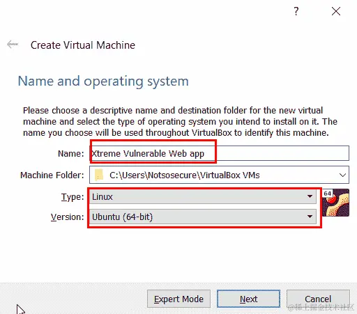The height and width of the screenshot is (314, 357).
Task: Close the Create Virtual Machine dialog
Action: pos(336,11)
